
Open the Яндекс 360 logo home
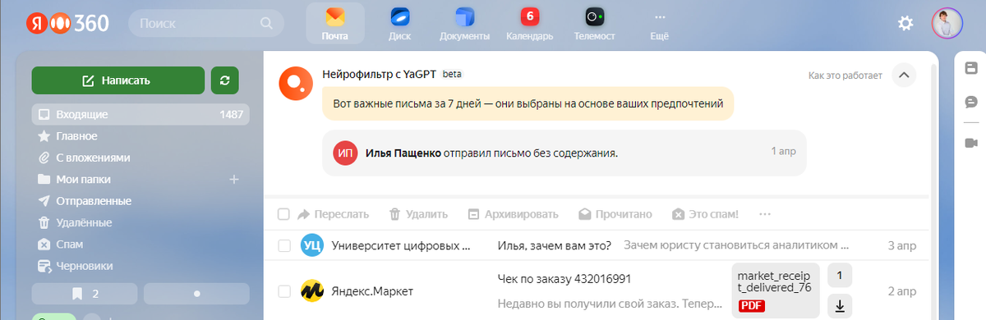pyautogui.click(x=67, y=24)
